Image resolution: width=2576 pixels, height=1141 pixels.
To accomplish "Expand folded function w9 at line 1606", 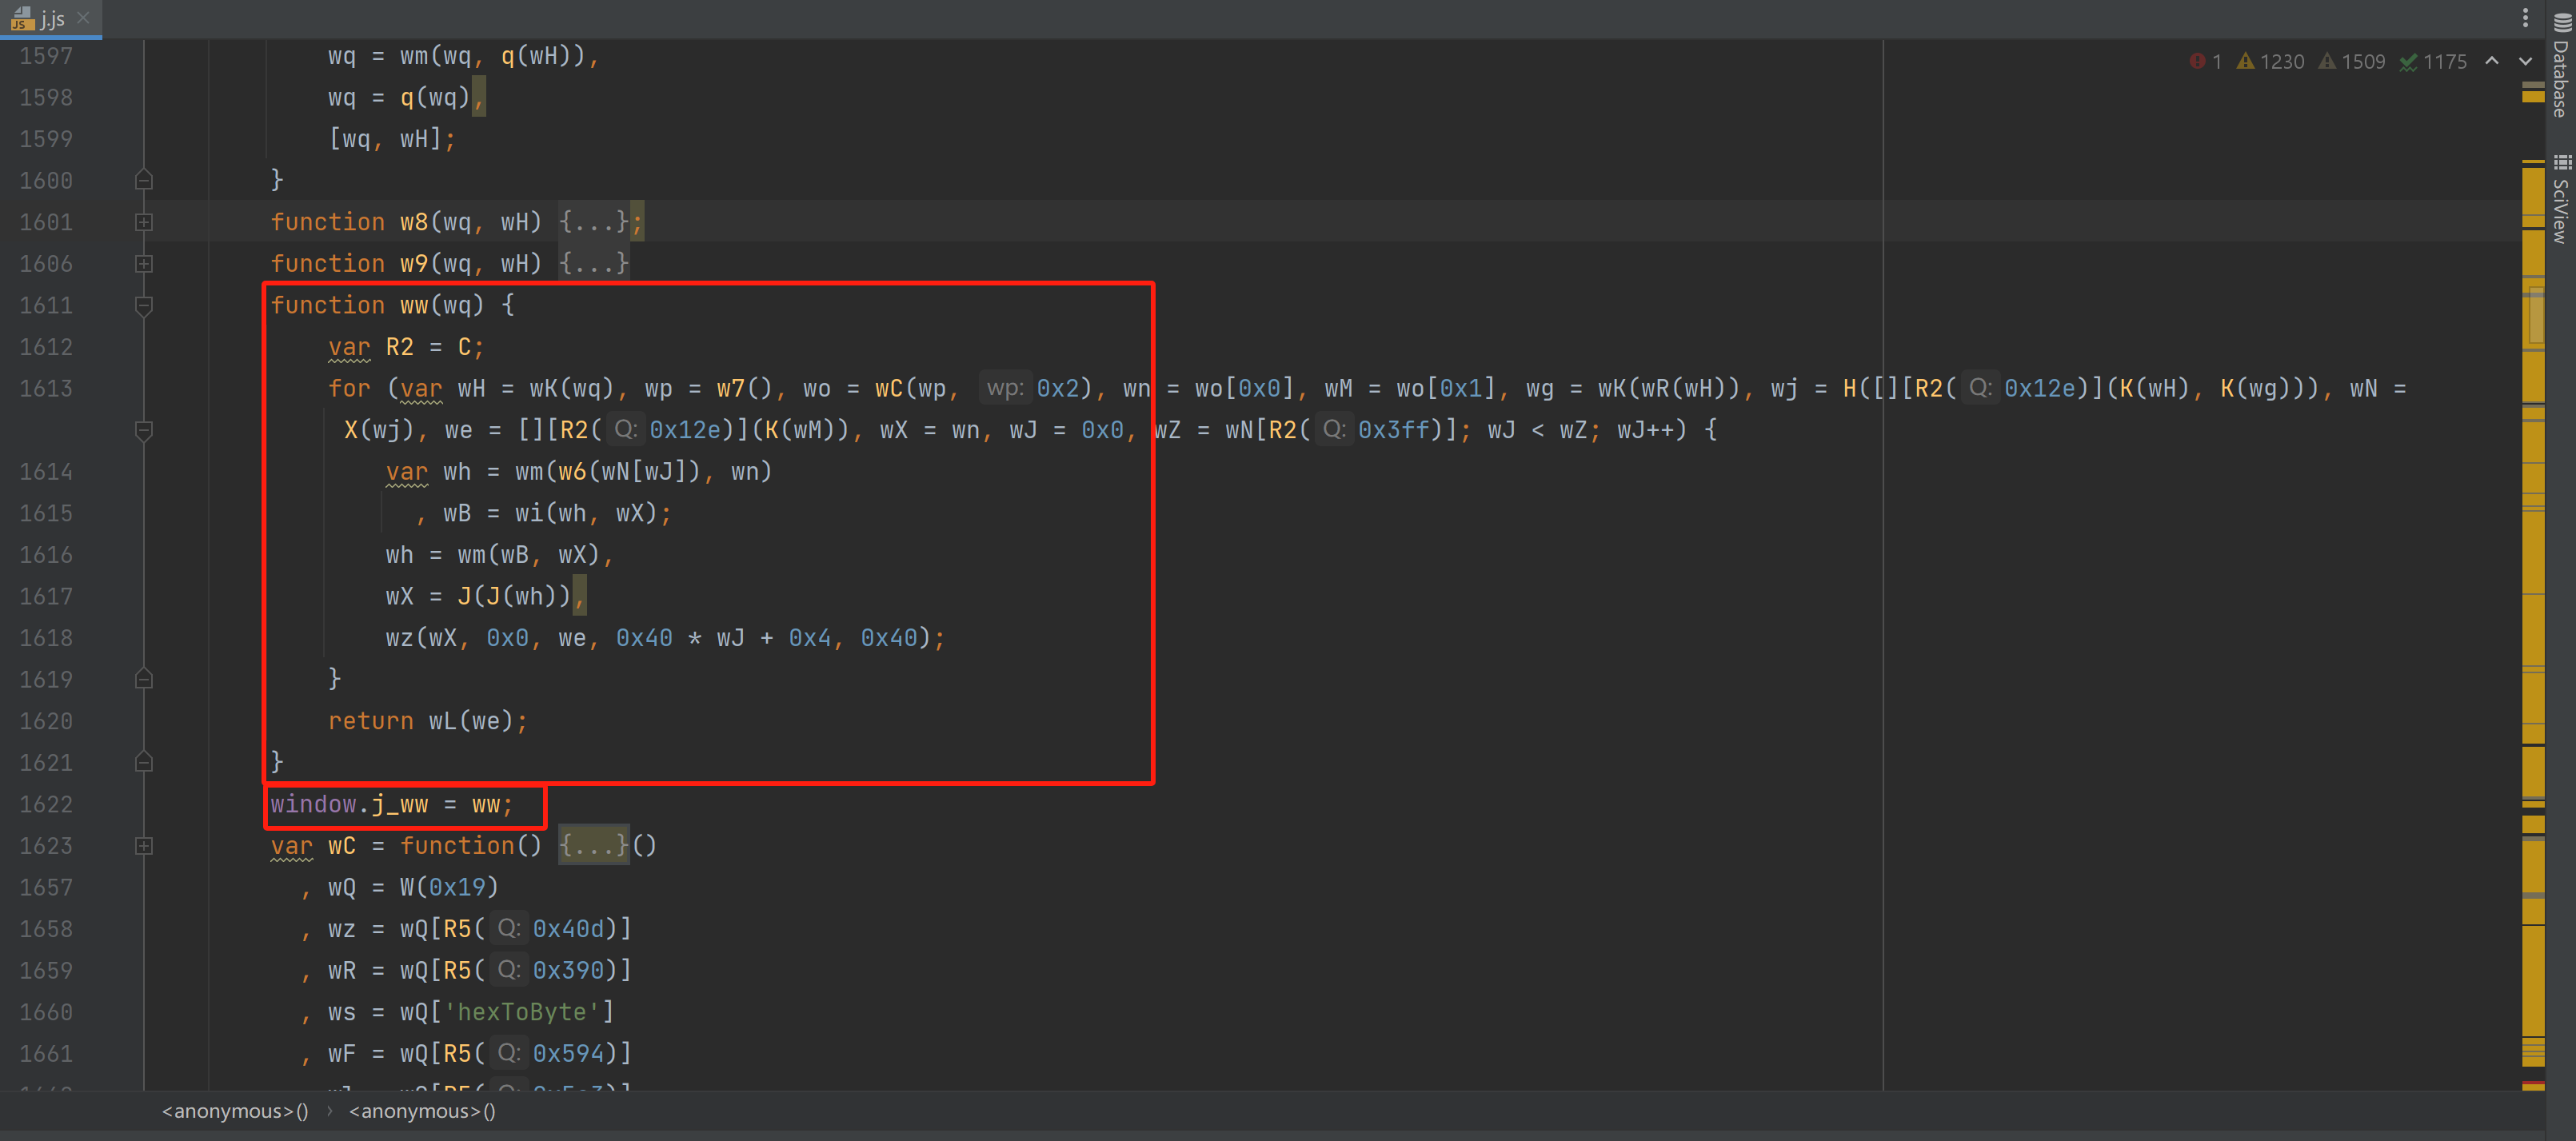I will click(144, 264).
